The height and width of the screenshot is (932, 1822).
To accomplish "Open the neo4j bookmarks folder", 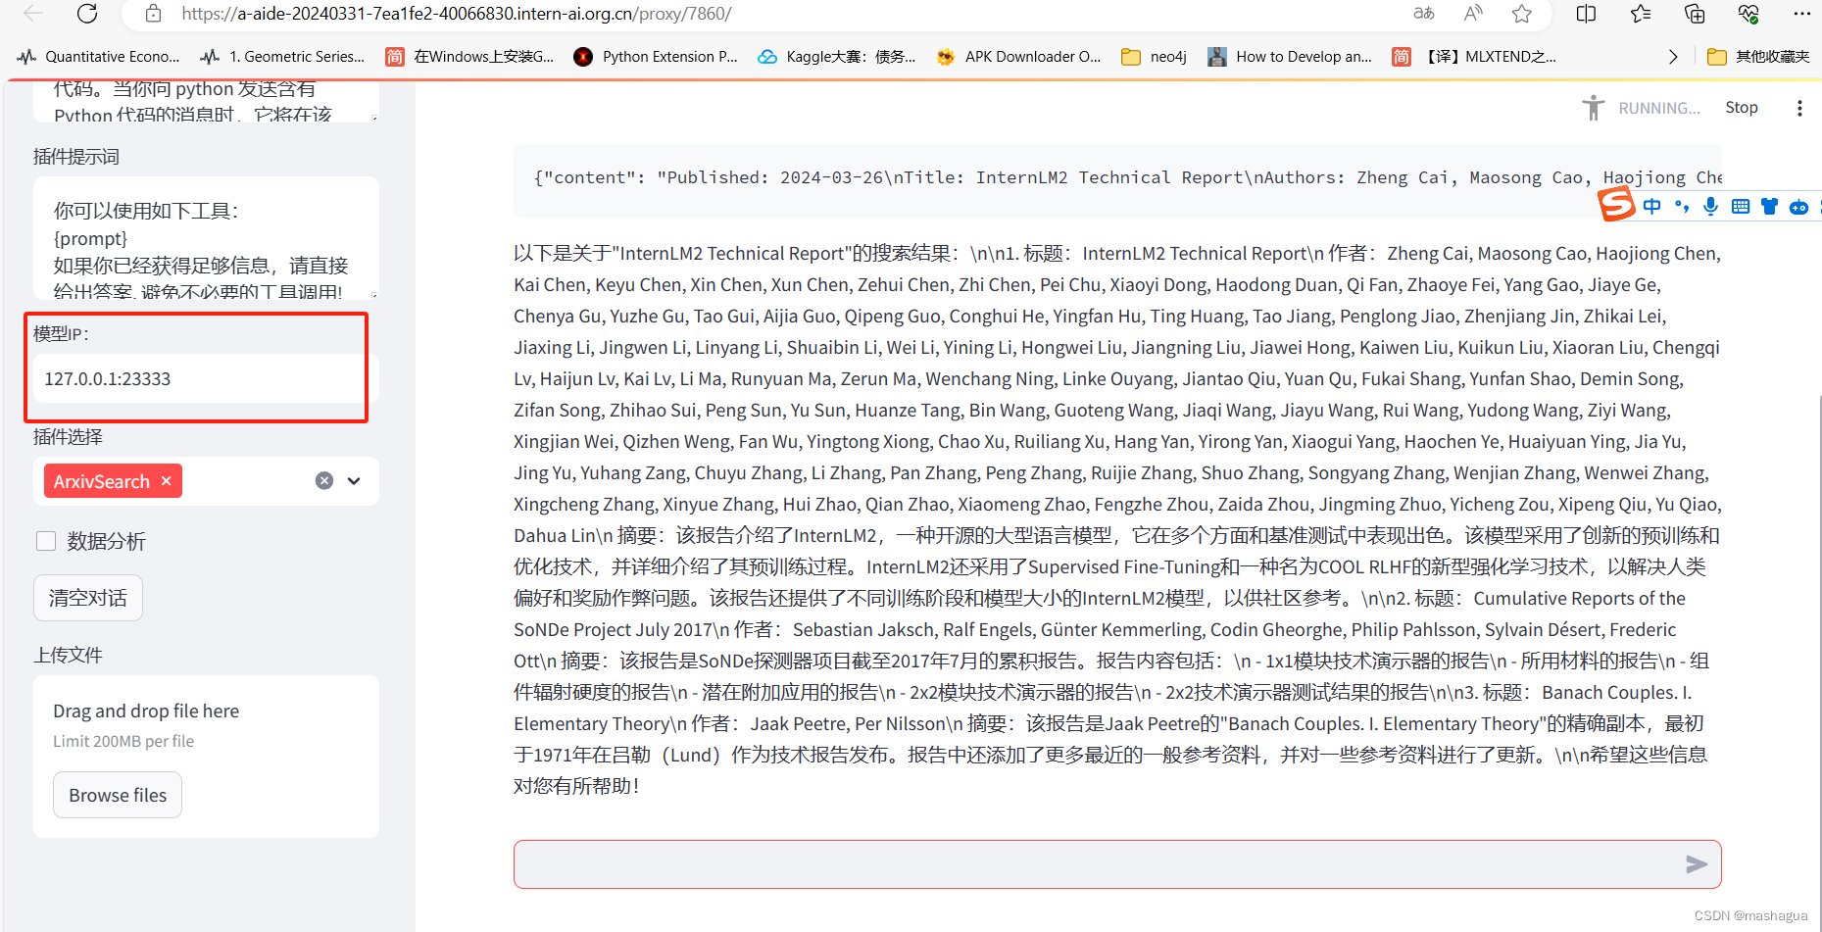I will pyautogui.click(x=1154, y=57).
